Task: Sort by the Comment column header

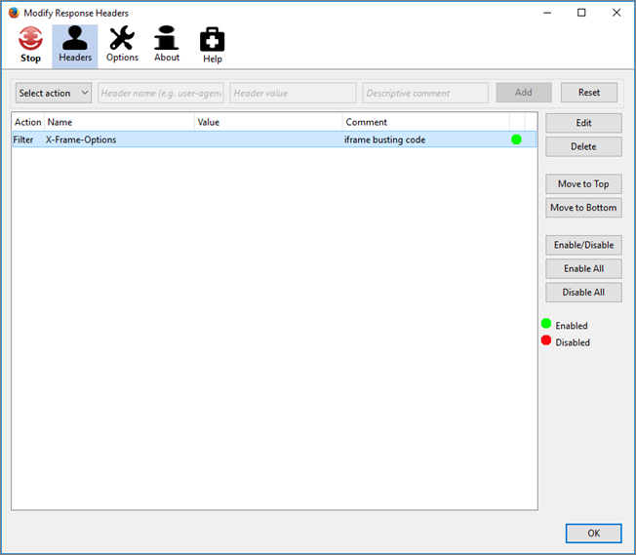Action: (x=426, y=122)
